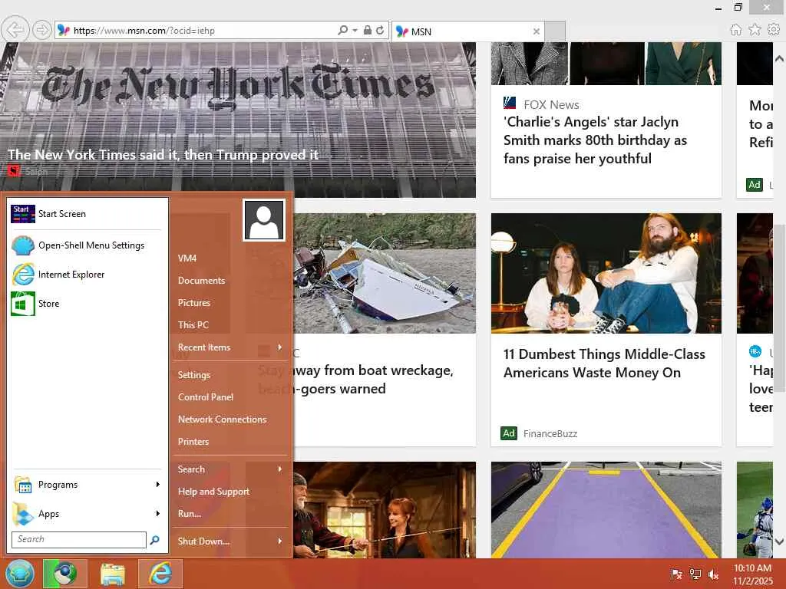Open Open-Shell Menu Settings
The width and height of the screenshot is (786, 589).
click(x=86, y=245)
